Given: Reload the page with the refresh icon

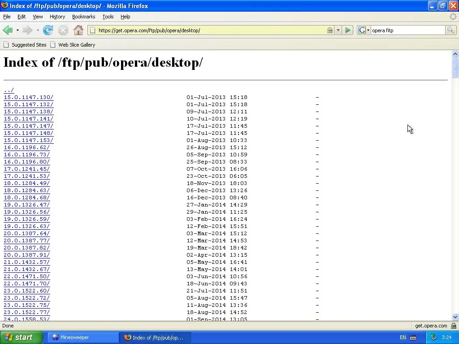Looking at the screenshot, I should coord(48,30).
